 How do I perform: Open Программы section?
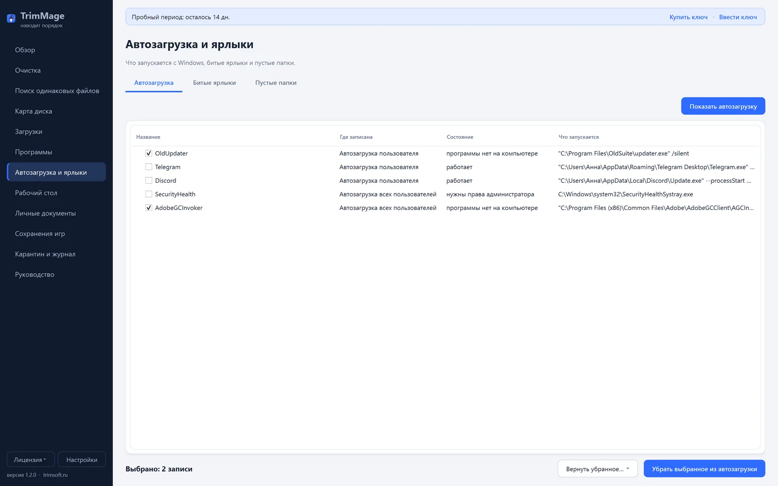pyautogui.click(x=56, y=152)
